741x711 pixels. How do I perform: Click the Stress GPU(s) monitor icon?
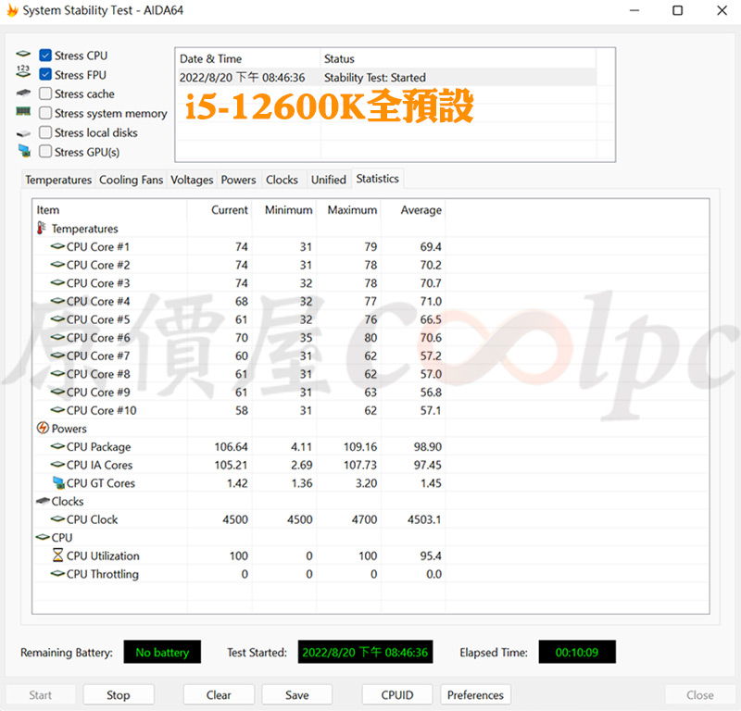(24, 151)
